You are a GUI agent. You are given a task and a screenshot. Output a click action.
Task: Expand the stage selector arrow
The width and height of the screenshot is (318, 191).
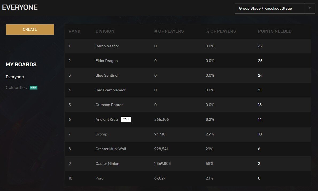tap(310, 8)
